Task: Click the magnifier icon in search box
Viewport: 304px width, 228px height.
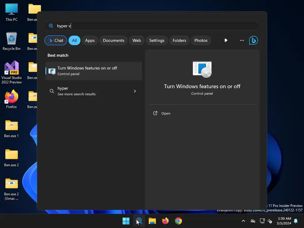Action: (x=51, y=26)
